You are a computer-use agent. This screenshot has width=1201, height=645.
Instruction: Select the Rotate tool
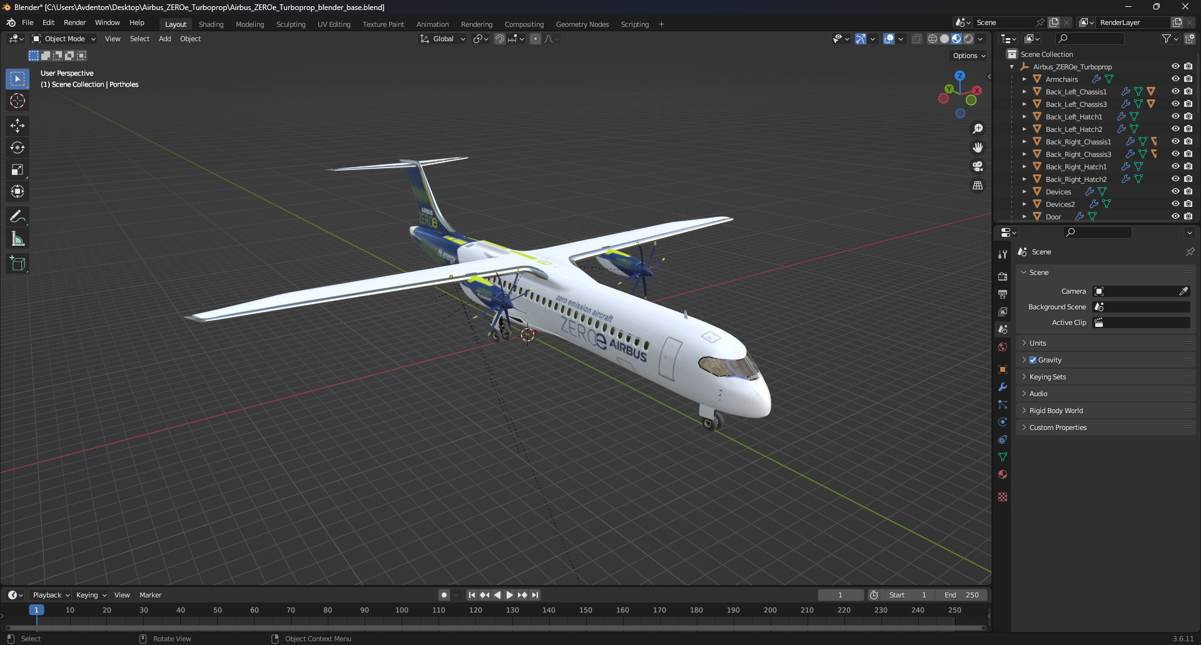point(18,147)
